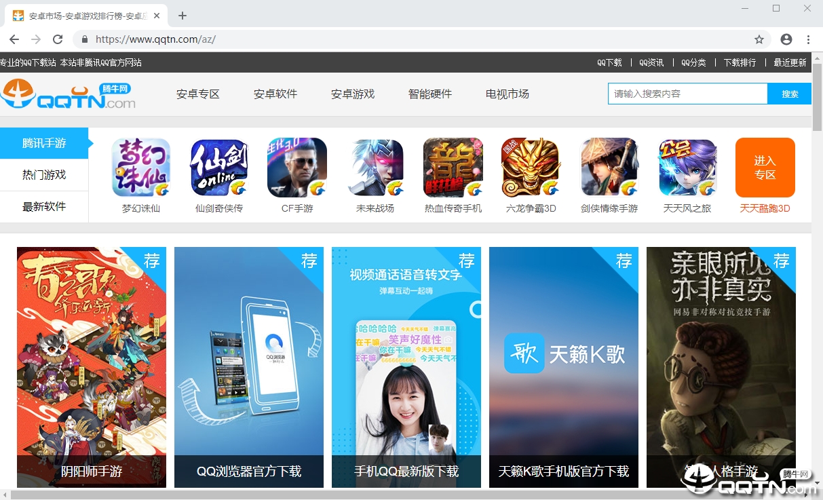Screen dimensions: 823x500
Task: Close the 安卓市场 browser tab
Action: coord(158,16)
